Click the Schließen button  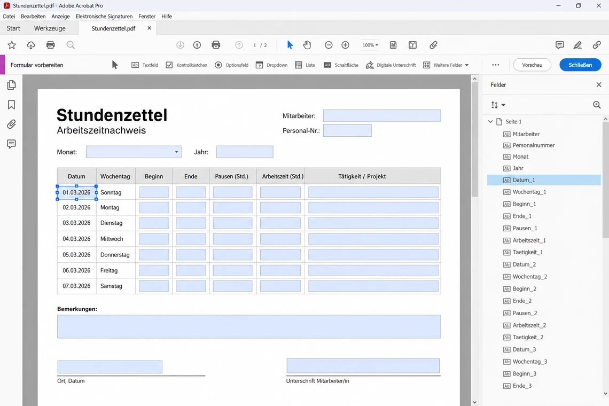pyautogui.click(x=580, y=65)
